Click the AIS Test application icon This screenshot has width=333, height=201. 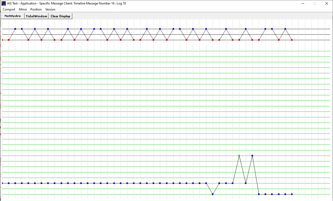click(4, 3)
